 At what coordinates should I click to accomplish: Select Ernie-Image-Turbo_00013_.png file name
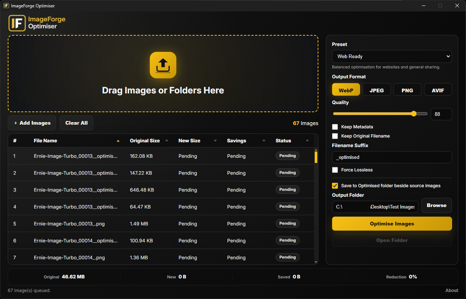(x=69, y=224)
